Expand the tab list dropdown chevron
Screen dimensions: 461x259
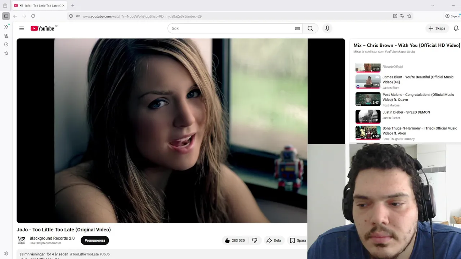(433, 5)
